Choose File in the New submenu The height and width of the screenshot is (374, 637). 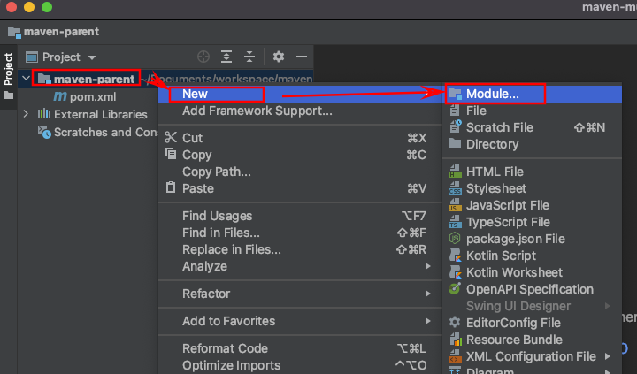(533, 111)
